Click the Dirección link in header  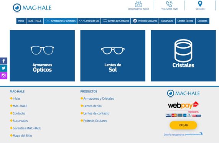200,9
